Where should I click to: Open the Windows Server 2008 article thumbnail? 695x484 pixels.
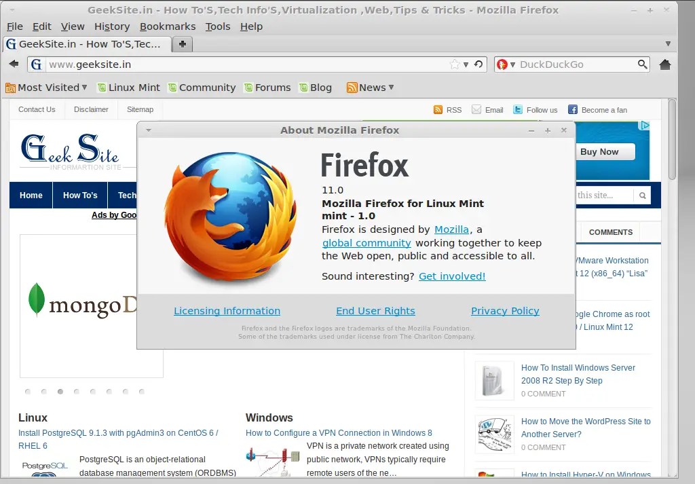point(494,380)
